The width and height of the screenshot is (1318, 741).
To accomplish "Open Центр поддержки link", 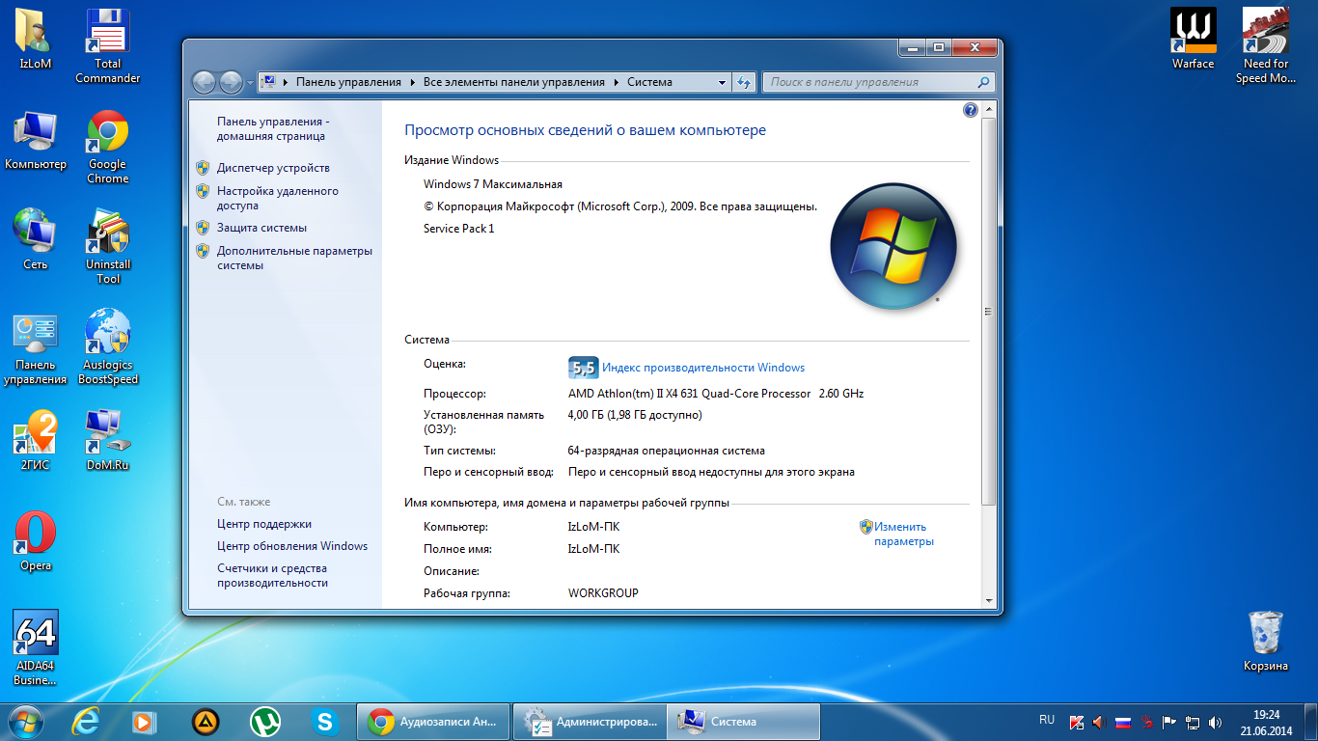I will click(x=264, y=524).
